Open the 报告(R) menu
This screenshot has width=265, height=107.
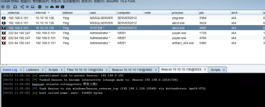[x=87, y=1]
